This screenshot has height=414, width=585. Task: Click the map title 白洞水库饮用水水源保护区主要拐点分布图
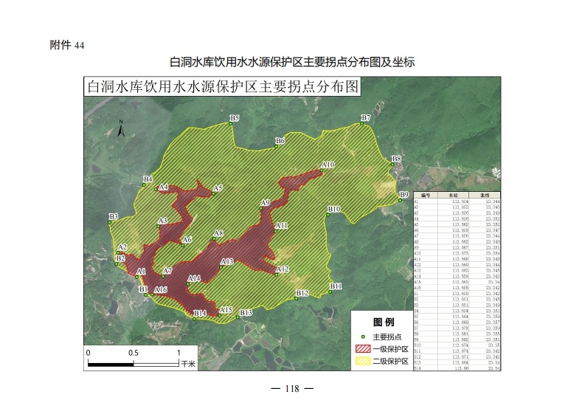coord(222,86)
